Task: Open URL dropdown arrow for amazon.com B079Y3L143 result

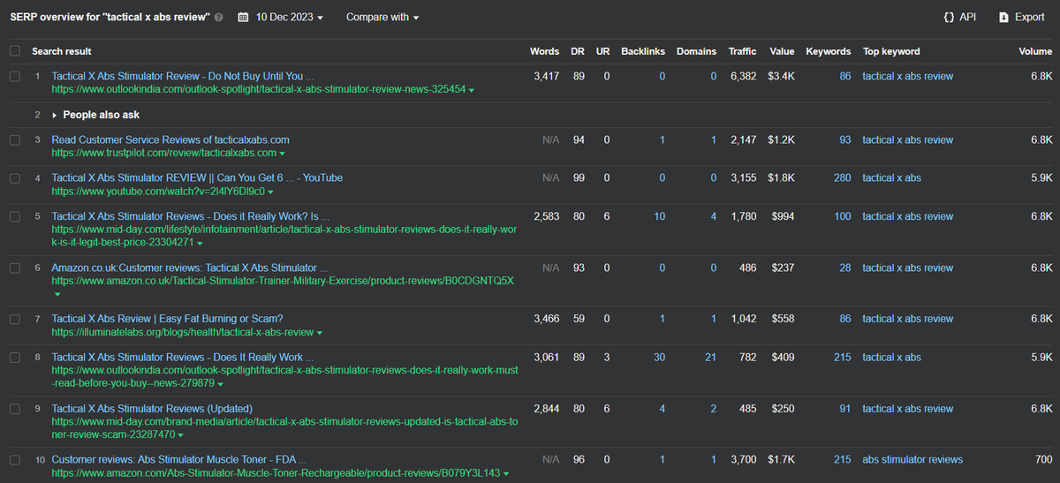Action: pyautogui.click(x=506, y=474)
